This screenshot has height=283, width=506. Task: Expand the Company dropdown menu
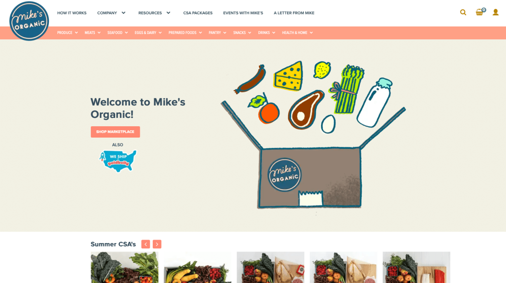(x=111, y=13)
